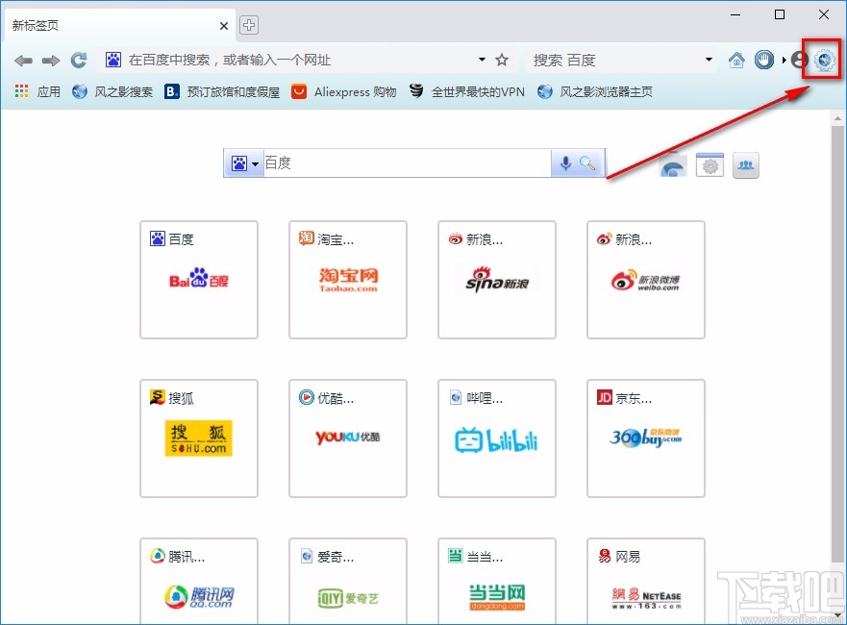Expand the address bar history dropdown

click(482, 60)
